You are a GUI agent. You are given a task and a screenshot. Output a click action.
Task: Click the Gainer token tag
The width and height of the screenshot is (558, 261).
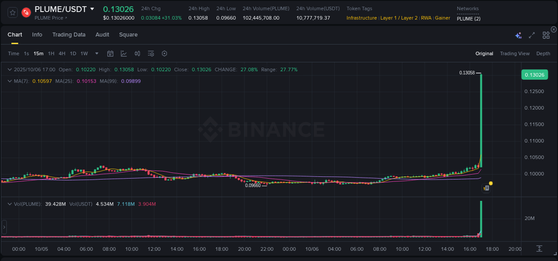click(442, 18)
